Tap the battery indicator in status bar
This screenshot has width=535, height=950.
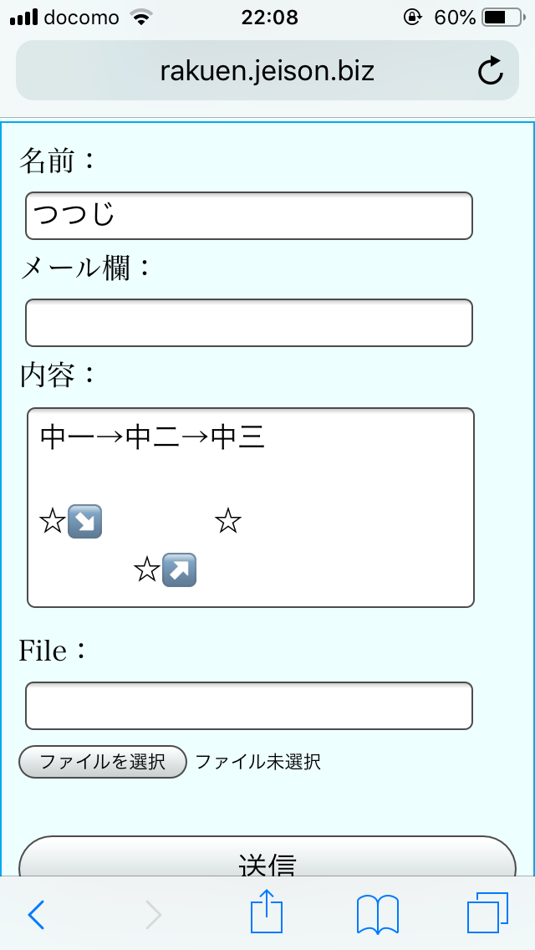click(501, 17)
